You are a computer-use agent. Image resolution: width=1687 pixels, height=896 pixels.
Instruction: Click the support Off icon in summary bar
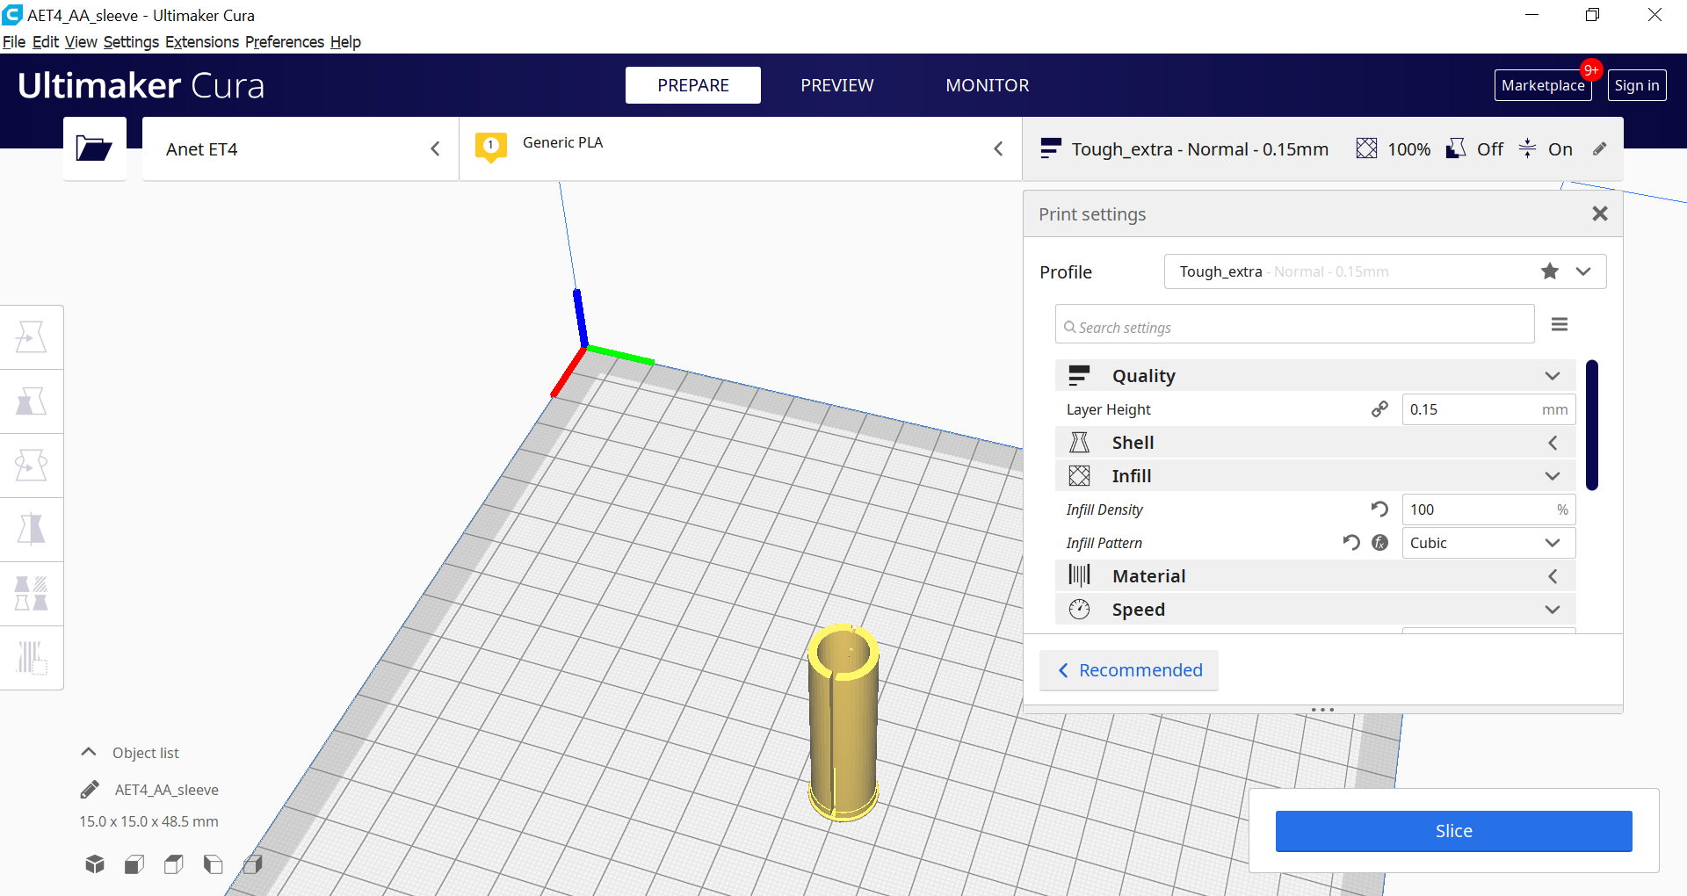(x=1456, y=148)
